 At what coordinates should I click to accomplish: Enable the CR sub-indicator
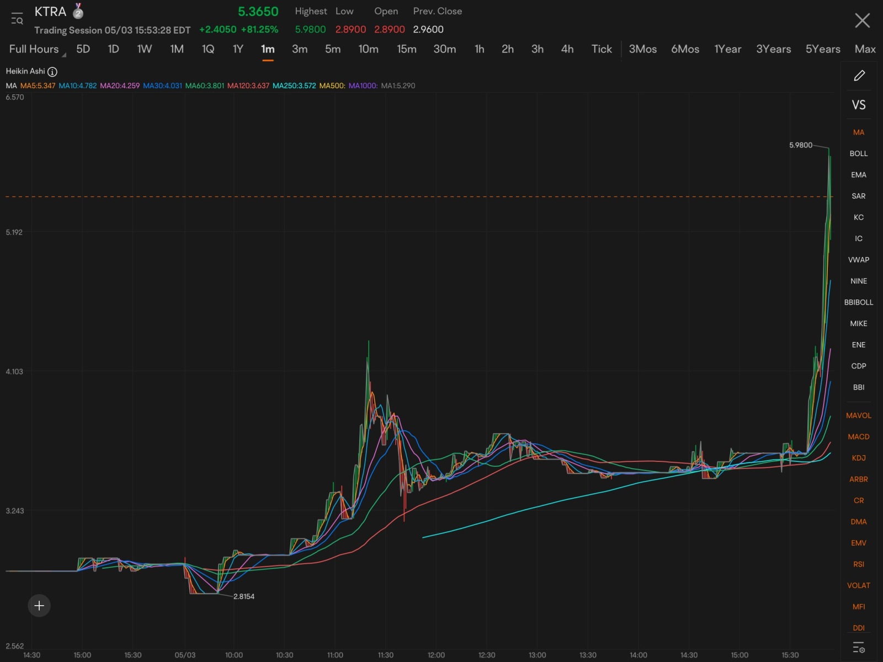(x=859, y=500)
